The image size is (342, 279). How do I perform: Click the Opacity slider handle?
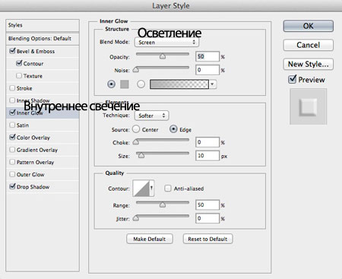click(x=163, y=56)
